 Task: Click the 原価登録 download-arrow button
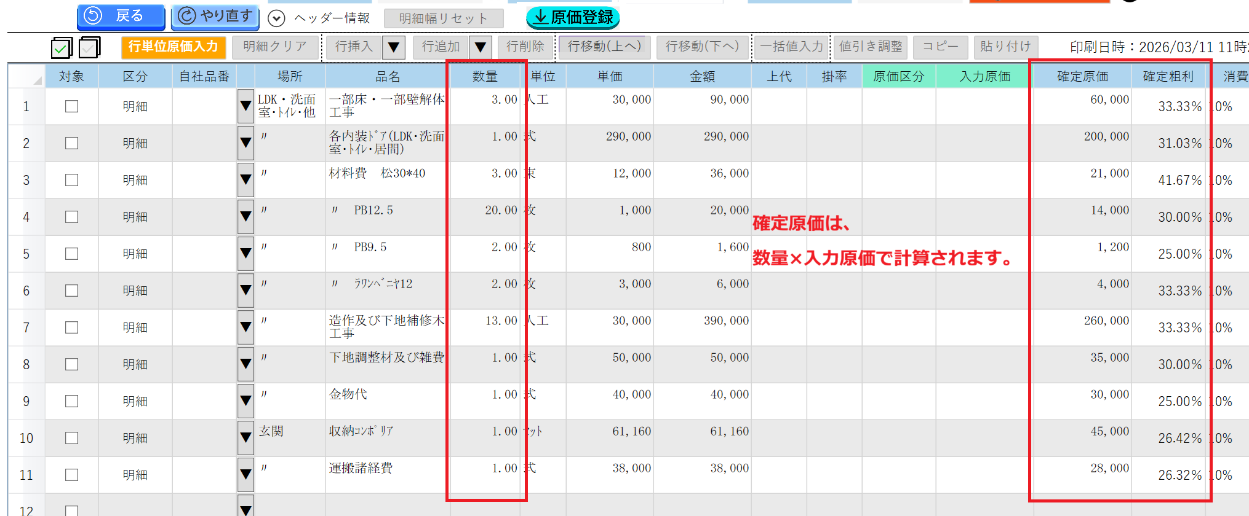[572, 18]
